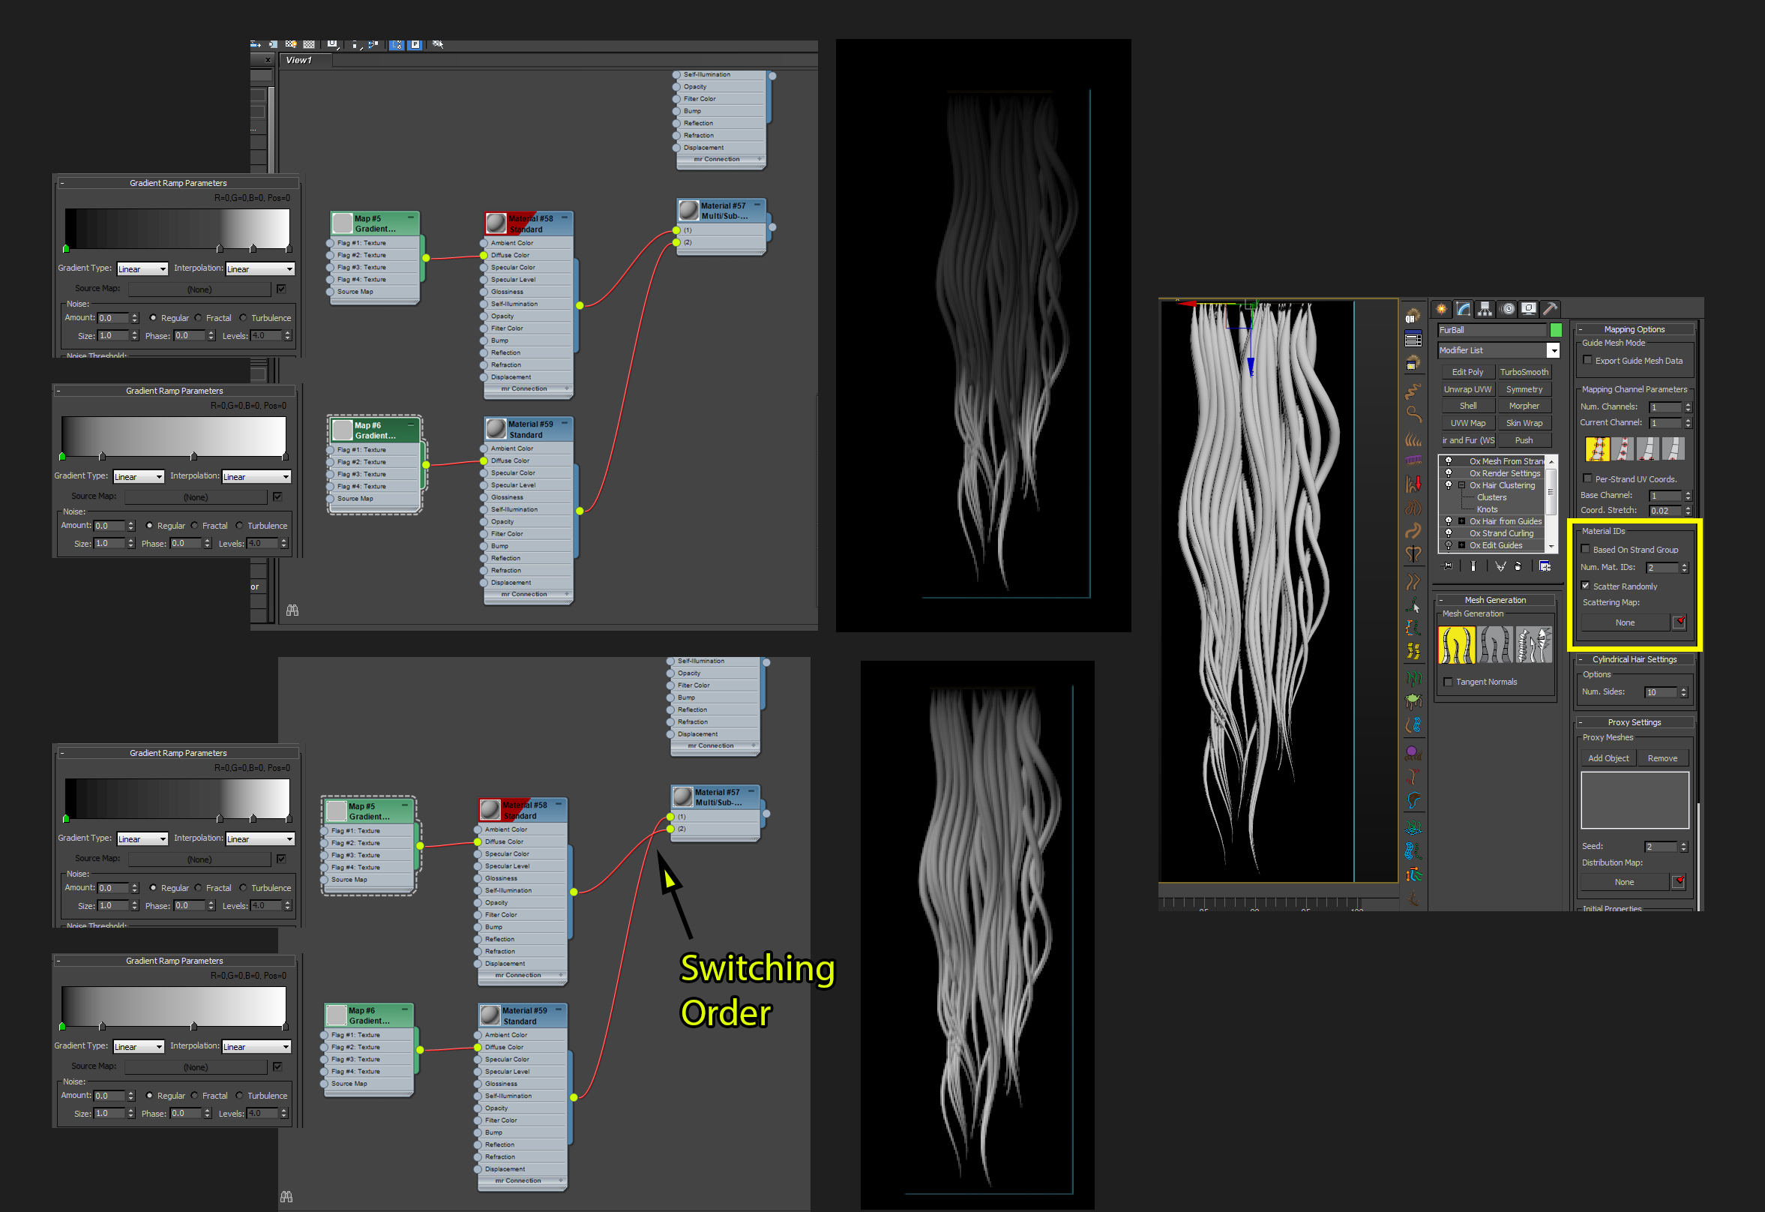Collapse Ox Hair Clustering tree node
Screen dimensions: 1765x1212
tap(1461, 485)
